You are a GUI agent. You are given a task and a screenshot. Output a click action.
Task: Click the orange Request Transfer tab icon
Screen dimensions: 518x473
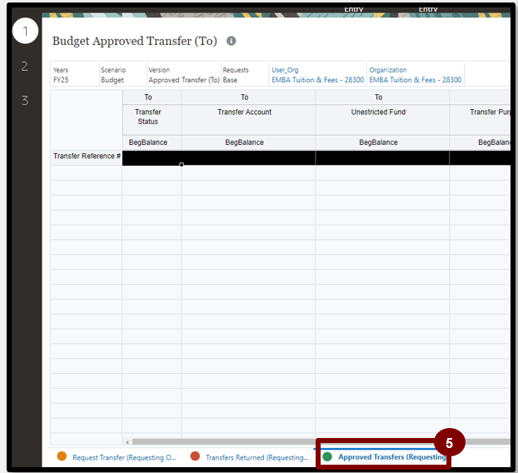click(62, 456)
